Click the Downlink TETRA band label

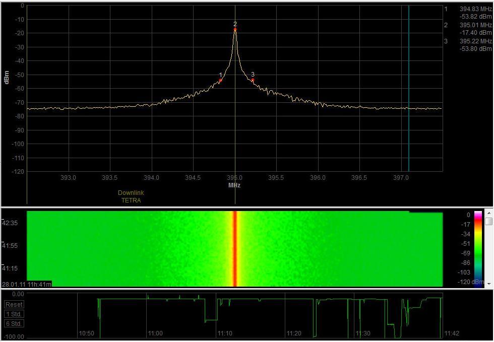[131, 196]
